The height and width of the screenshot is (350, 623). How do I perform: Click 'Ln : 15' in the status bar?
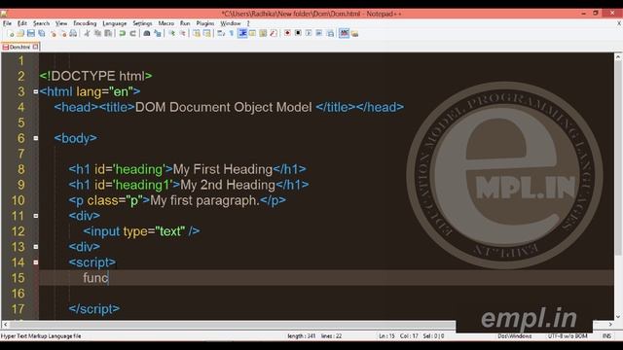point(386,336)
